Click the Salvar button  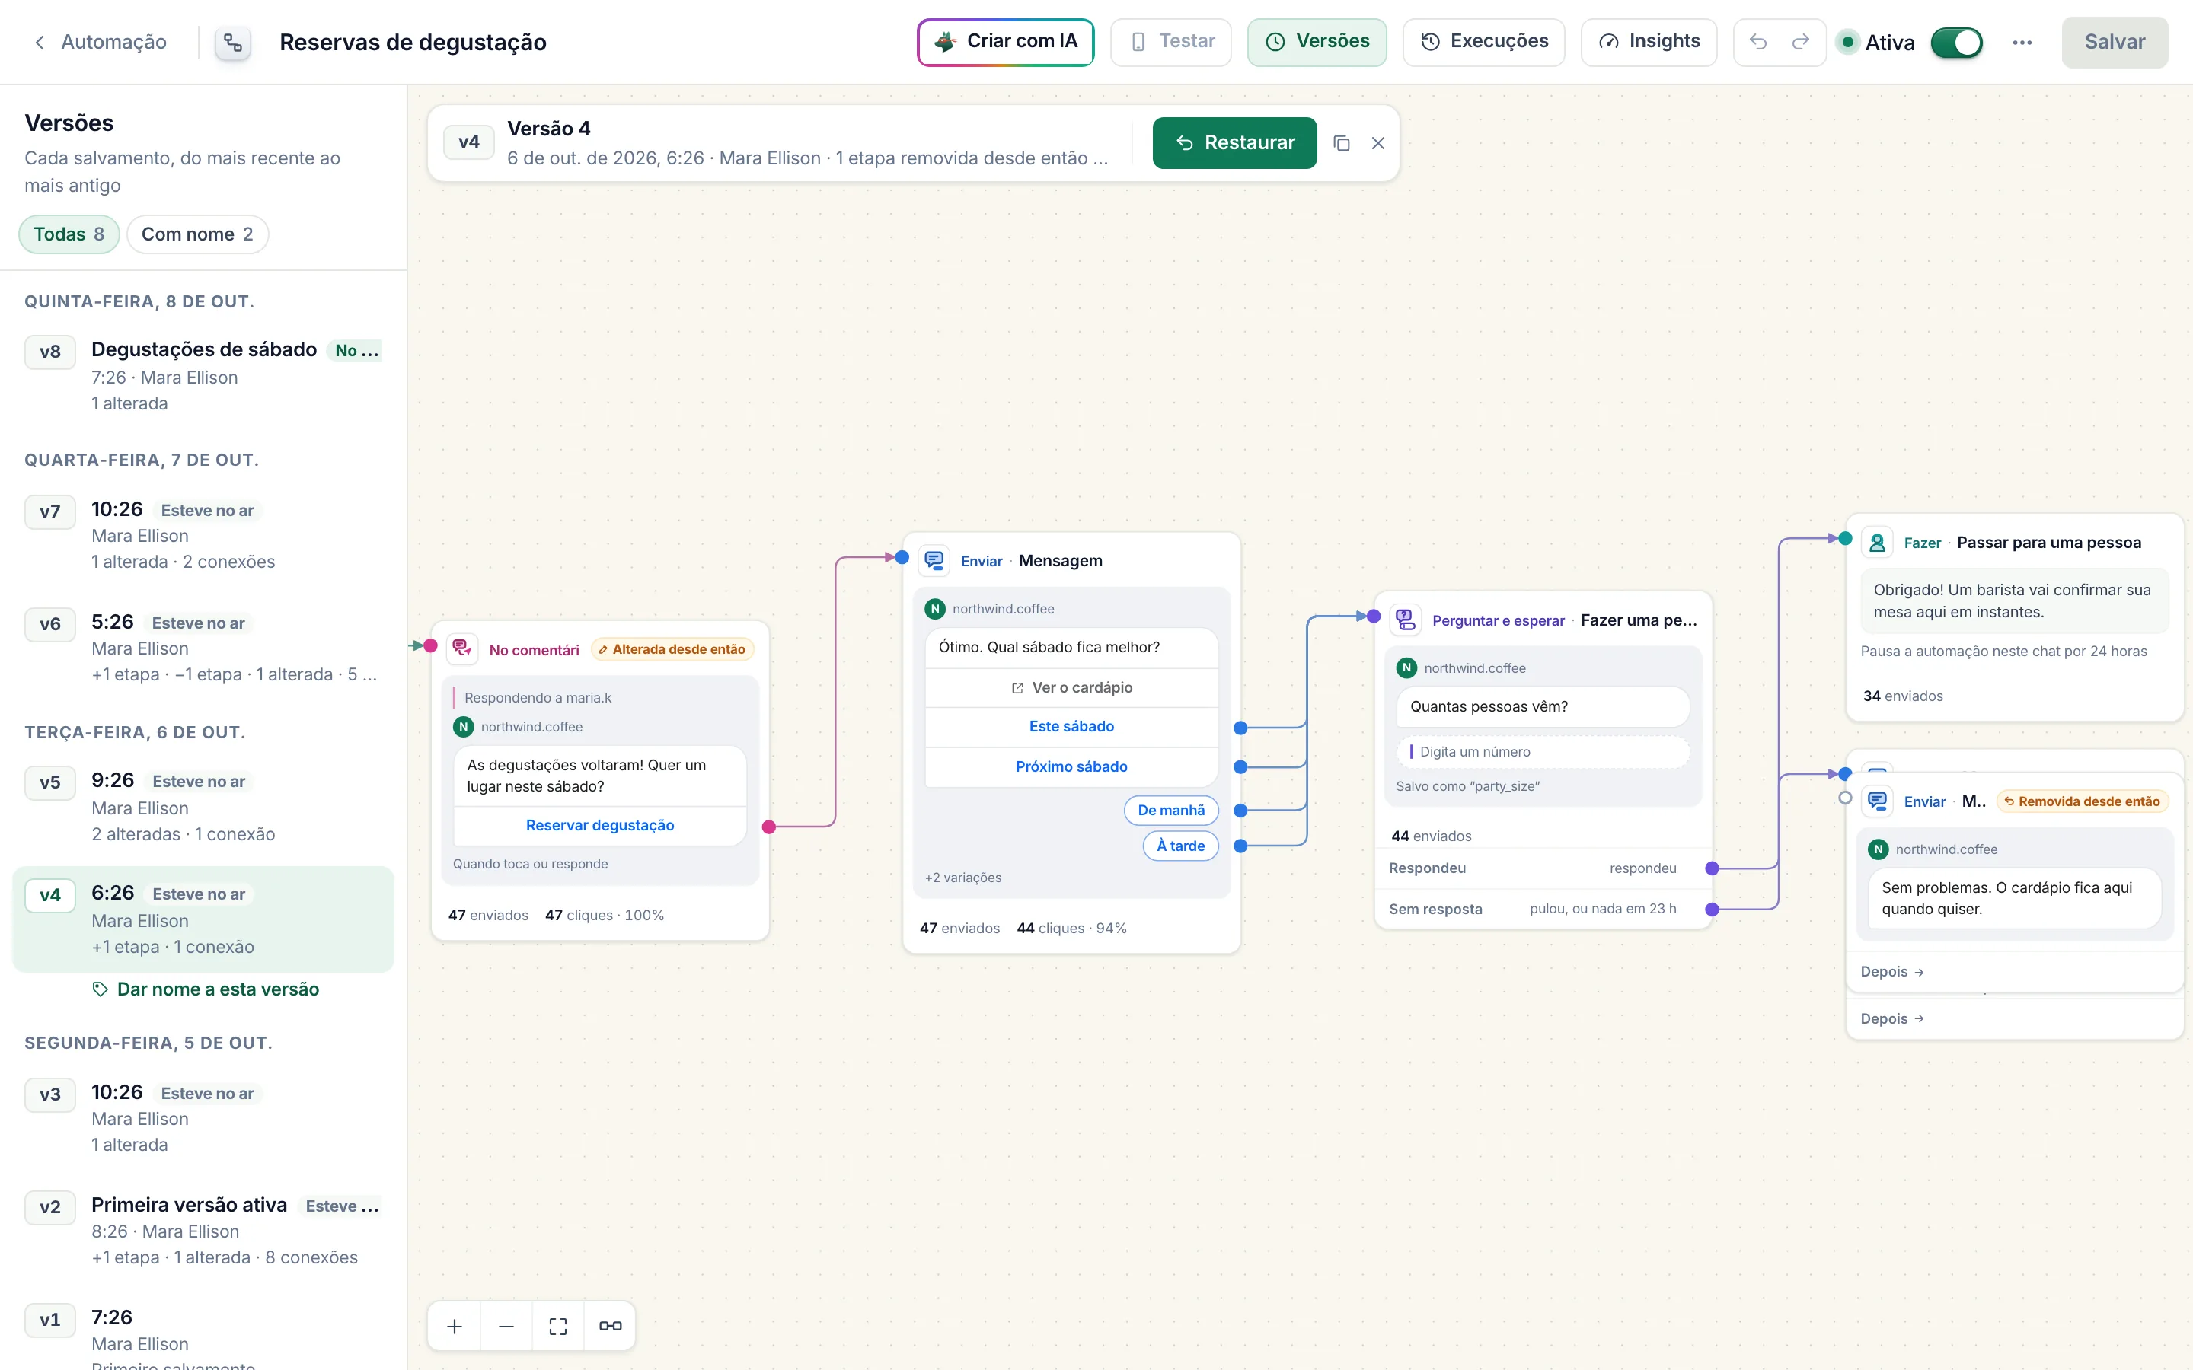pos(2114,42)
